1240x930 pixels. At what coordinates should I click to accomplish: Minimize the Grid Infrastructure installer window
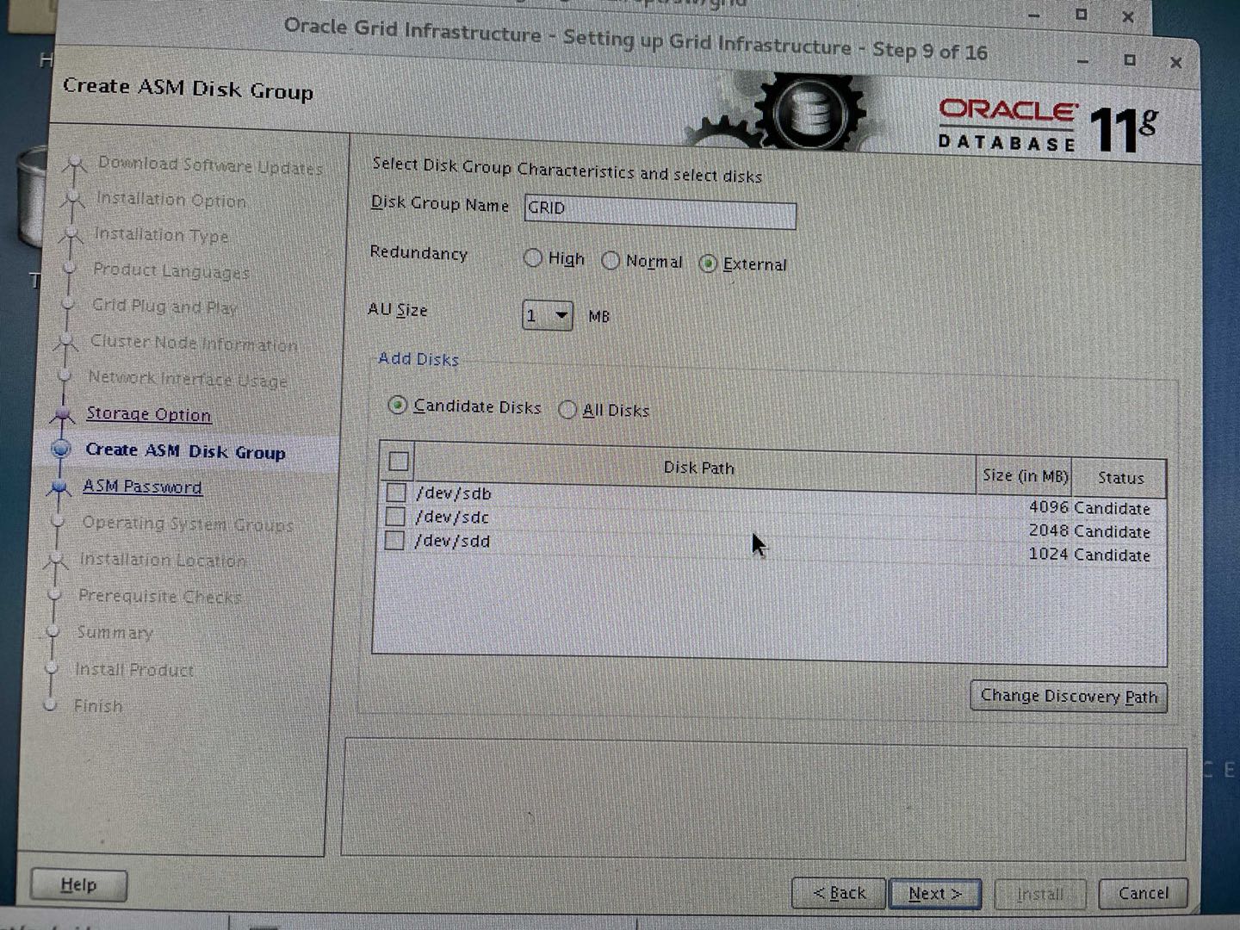click(x=1083, y=61)
